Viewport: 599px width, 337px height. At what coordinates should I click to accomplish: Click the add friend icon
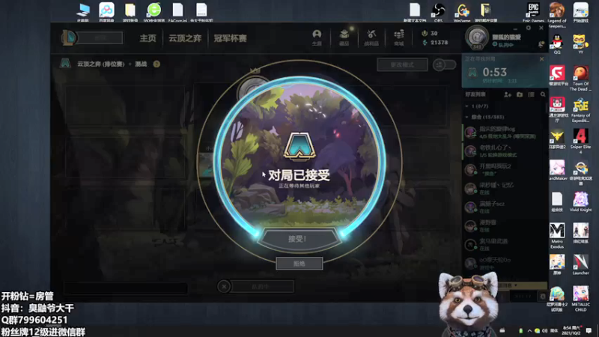508,94
